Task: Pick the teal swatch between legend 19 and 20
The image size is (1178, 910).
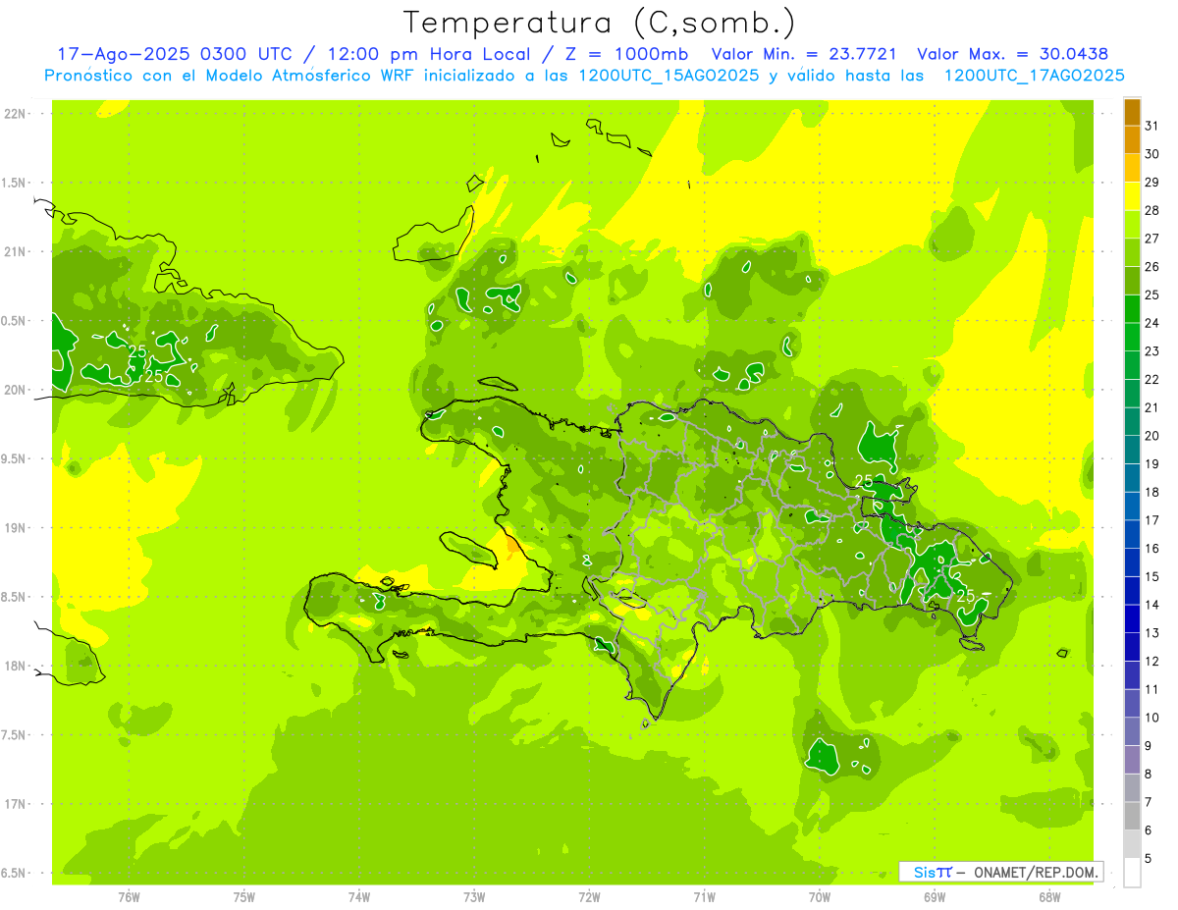Action: pos(1132,451)
